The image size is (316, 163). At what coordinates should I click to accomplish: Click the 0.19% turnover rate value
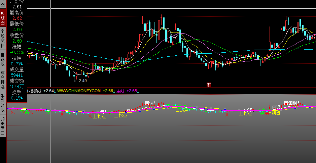point(17,98)
